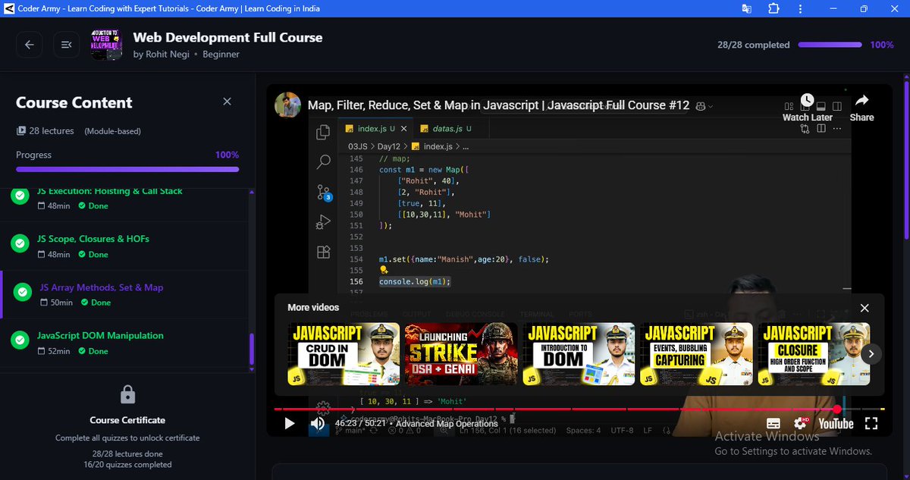The height and width of the screenshot is (480, 910).
Task: Open the Introduction to DOM suggested video
Action: pos(579,354)
